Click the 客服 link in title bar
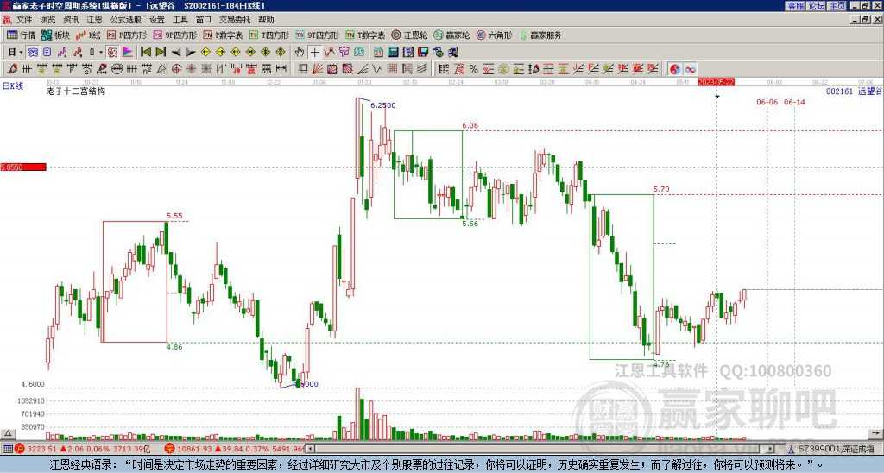 [794, 5]
